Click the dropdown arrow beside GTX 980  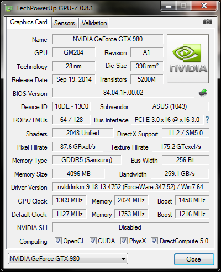click(123, 259)
